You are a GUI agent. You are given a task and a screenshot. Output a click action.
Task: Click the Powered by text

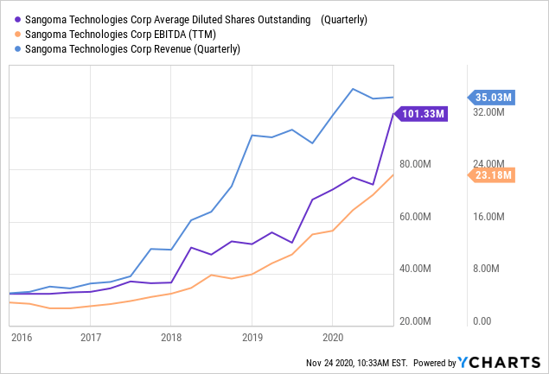[x=435, y=363]
